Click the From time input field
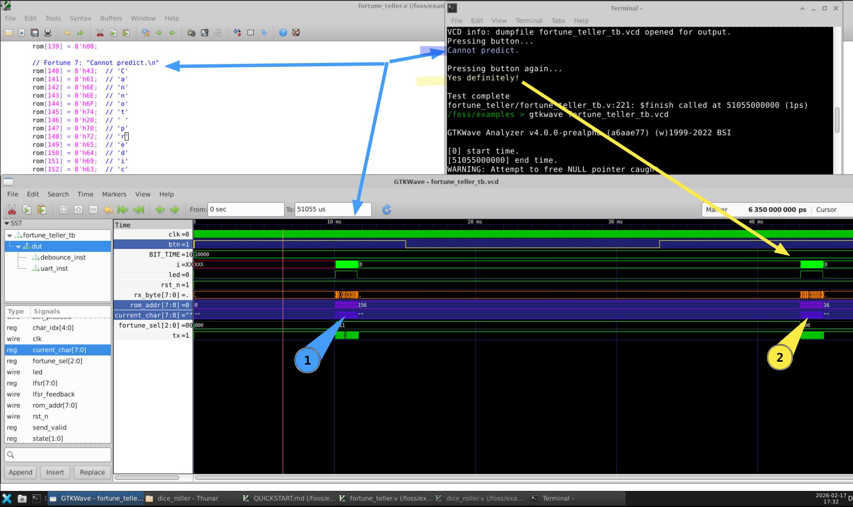Screen dimensions: 853x507 245,210
